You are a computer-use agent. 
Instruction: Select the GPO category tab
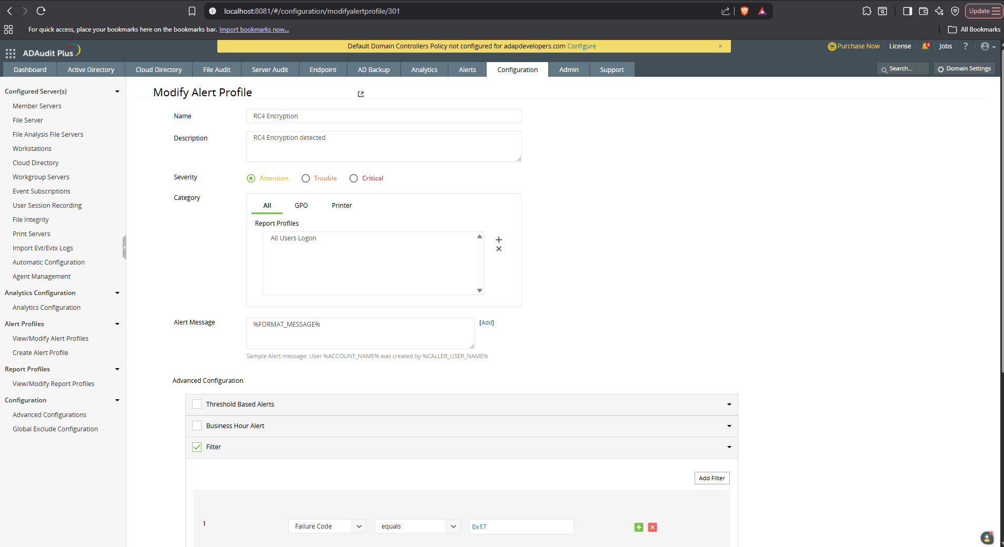point(301,206)
